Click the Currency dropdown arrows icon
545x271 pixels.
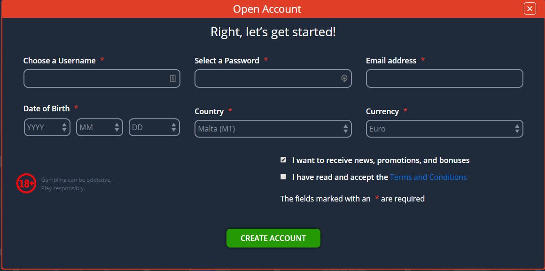tap(517, 129)
